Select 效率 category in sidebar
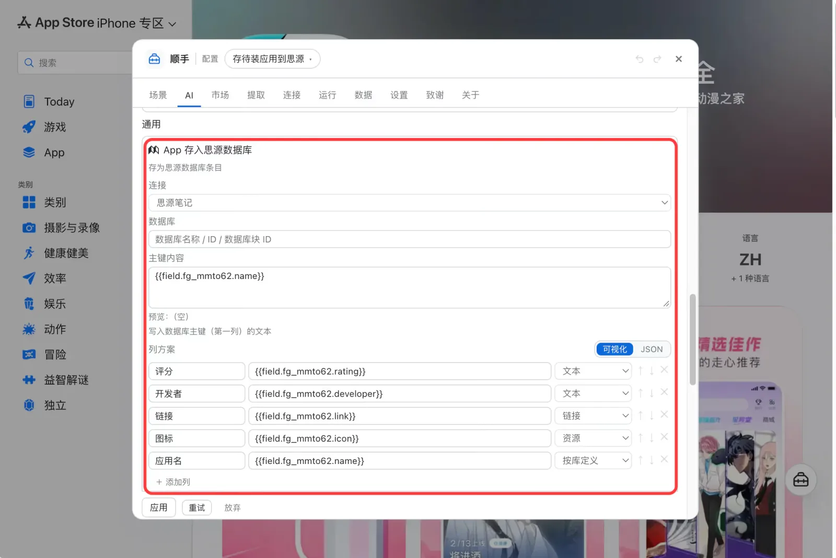The height and width of the screenshot is (558, 836). (x=45, y=278)
